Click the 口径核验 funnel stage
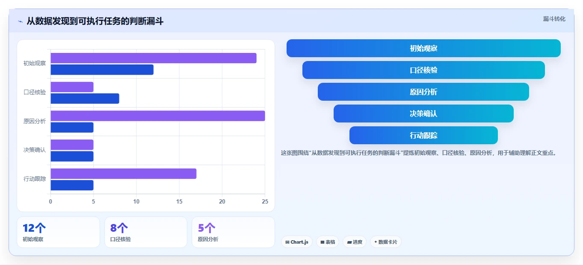Viewport: 583px width, 265px height. [x=423, y=70]
